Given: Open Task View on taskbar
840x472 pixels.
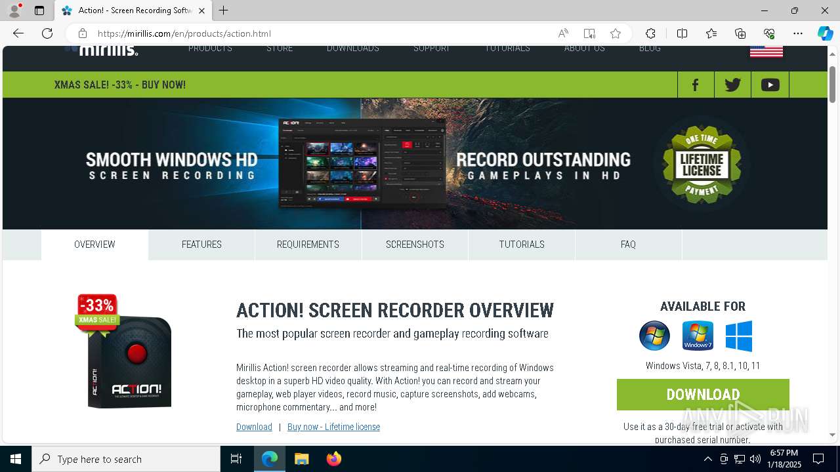Looking at the screenshot, I should pyautogui.click(x=236, y=459).
